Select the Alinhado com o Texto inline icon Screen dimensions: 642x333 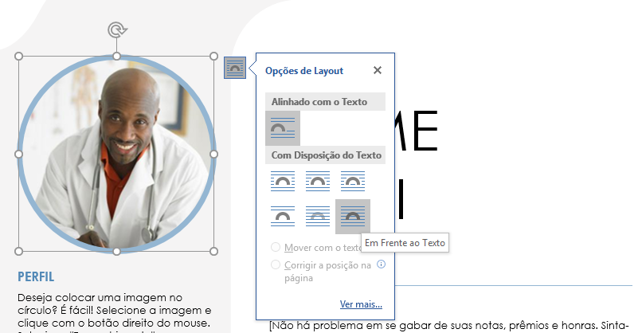[x=283, y=128]
